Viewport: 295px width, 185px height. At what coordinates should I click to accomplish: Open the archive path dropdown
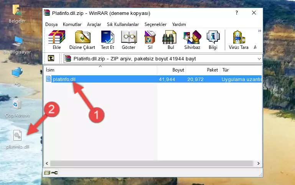[x=259, y=58]
